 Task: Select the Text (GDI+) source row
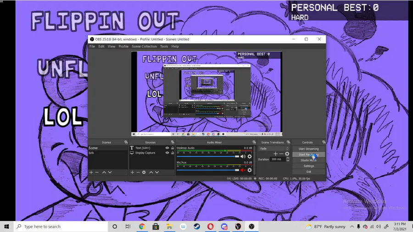pyautogui.click(x=152, y=148)
